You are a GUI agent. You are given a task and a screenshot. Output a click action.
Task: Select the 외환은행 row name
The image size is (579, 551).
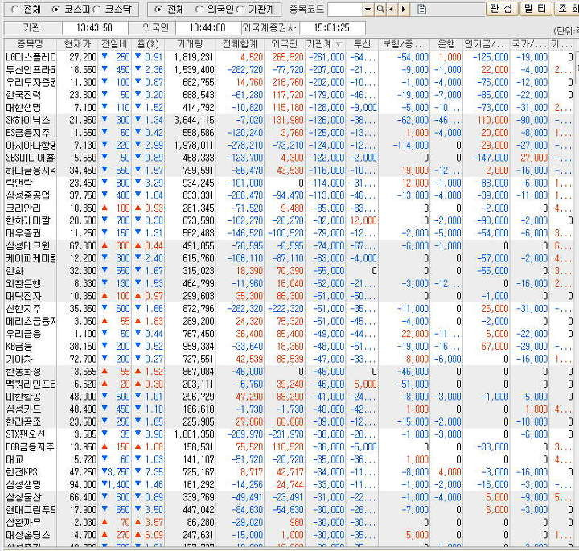(x=23, y=283)
